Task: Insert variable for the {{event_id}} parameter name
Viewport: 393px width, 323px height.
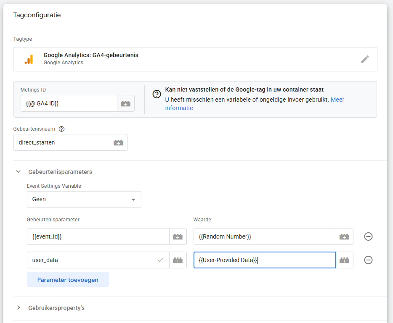Action: 178,236
